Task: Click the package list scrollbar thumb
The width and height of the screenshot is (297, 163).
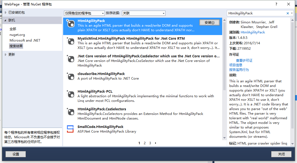Action: (x=225, y=56)
